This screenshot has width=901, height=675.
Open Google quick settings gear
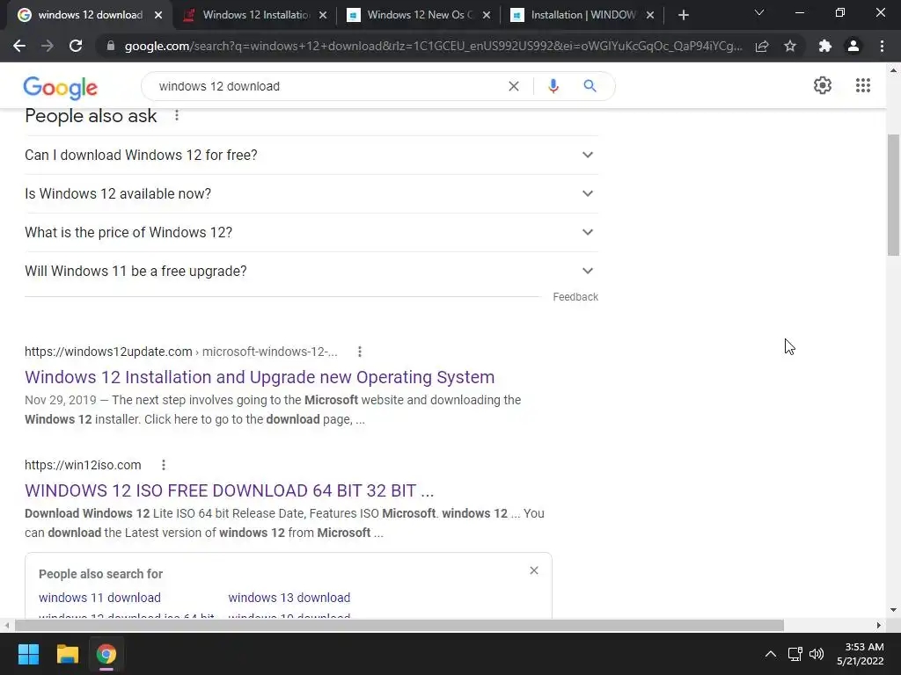823,85
